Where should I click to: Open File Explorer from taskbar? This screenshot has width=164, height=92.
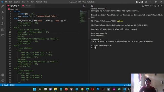click(56, 89)
